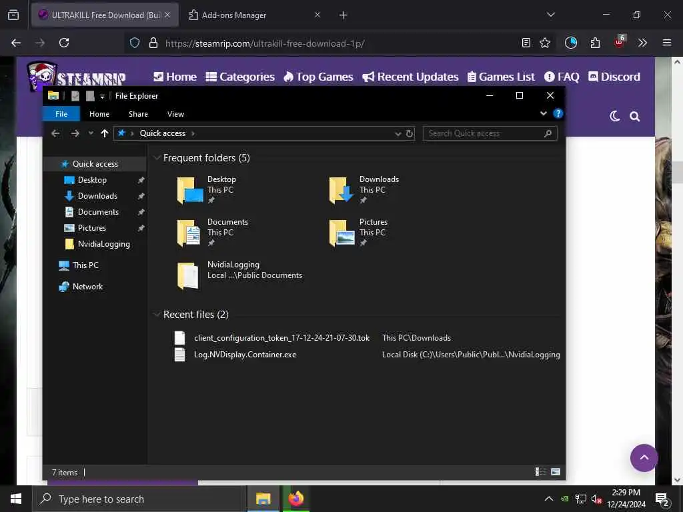
Task: Open File Explorer help icon
Action: (558, 113)
